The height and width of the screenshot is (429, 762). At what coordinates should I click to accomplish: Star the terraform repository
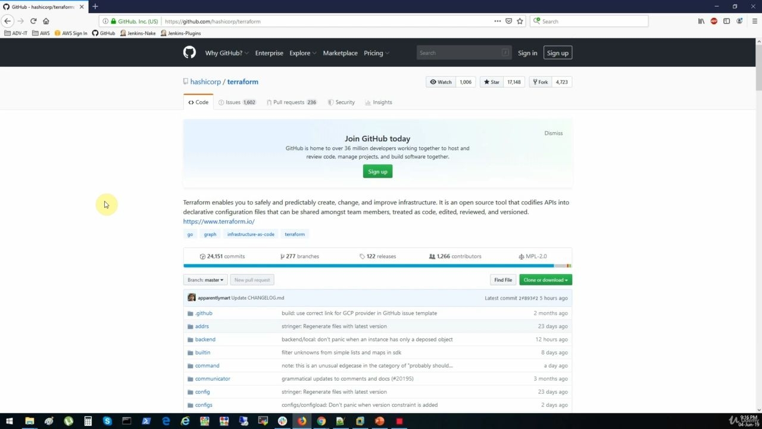491,82
